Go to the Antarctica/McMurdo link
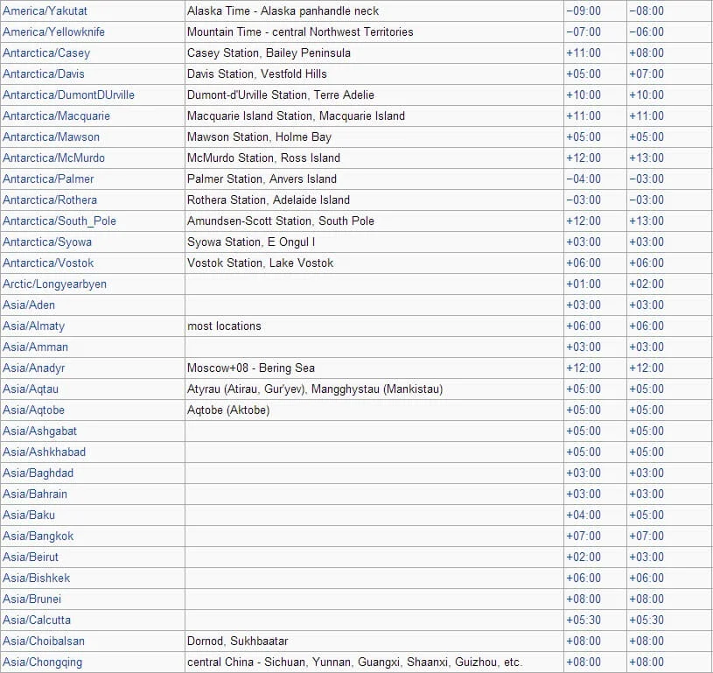 tap(53, 158)
